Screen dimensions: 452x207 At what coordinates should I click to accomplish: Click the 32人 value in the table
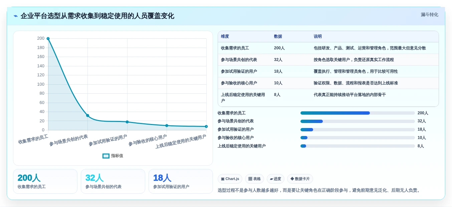click(278, 60)
